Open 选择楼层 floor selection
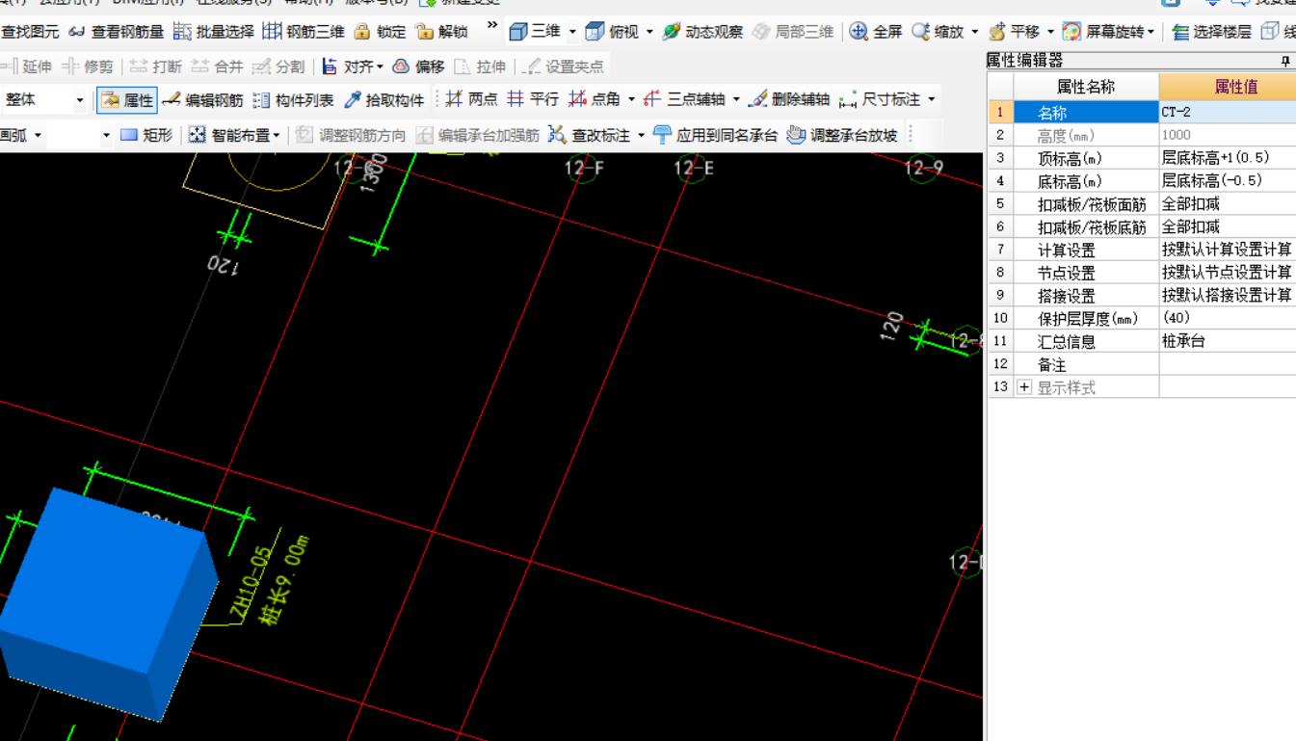This screenshot has height=741, width=1296. tap(1211, 32)
